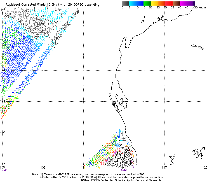Click the 'Data buffer is 22 hrs' note line
207x182 pixels.
(101, 177)
